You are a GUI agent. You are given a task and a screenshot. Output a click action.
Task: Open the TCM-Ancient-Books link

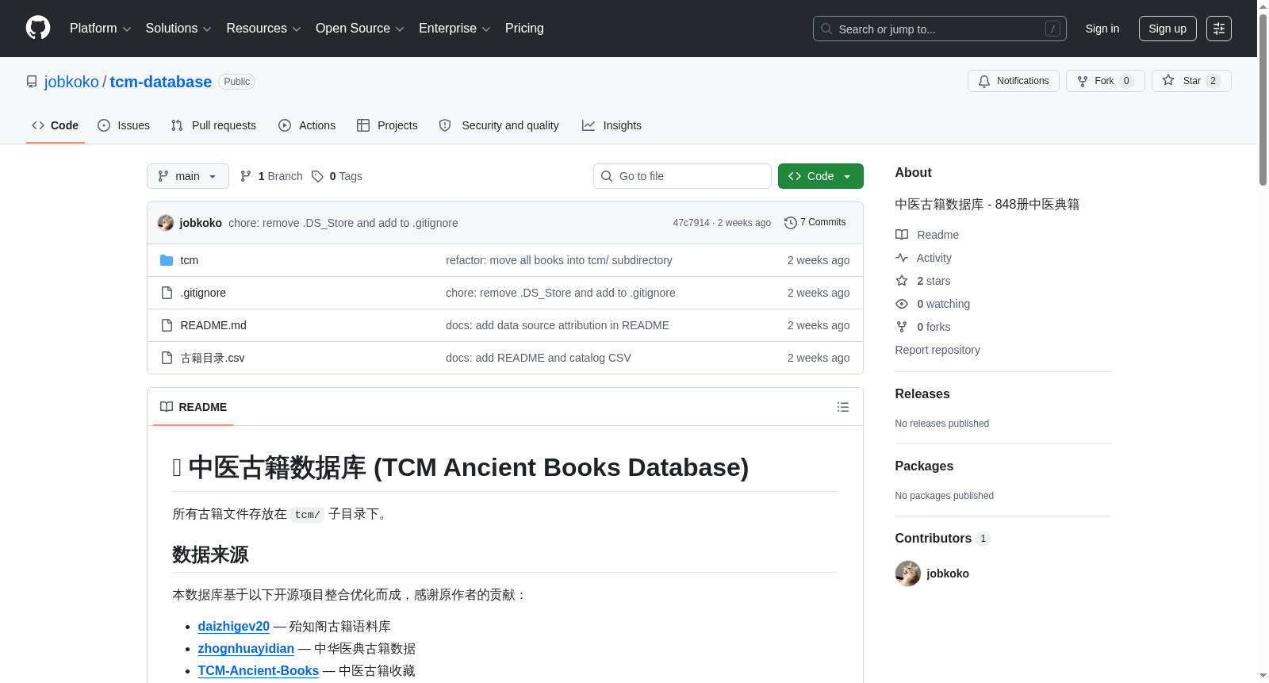tap(259, 671)
